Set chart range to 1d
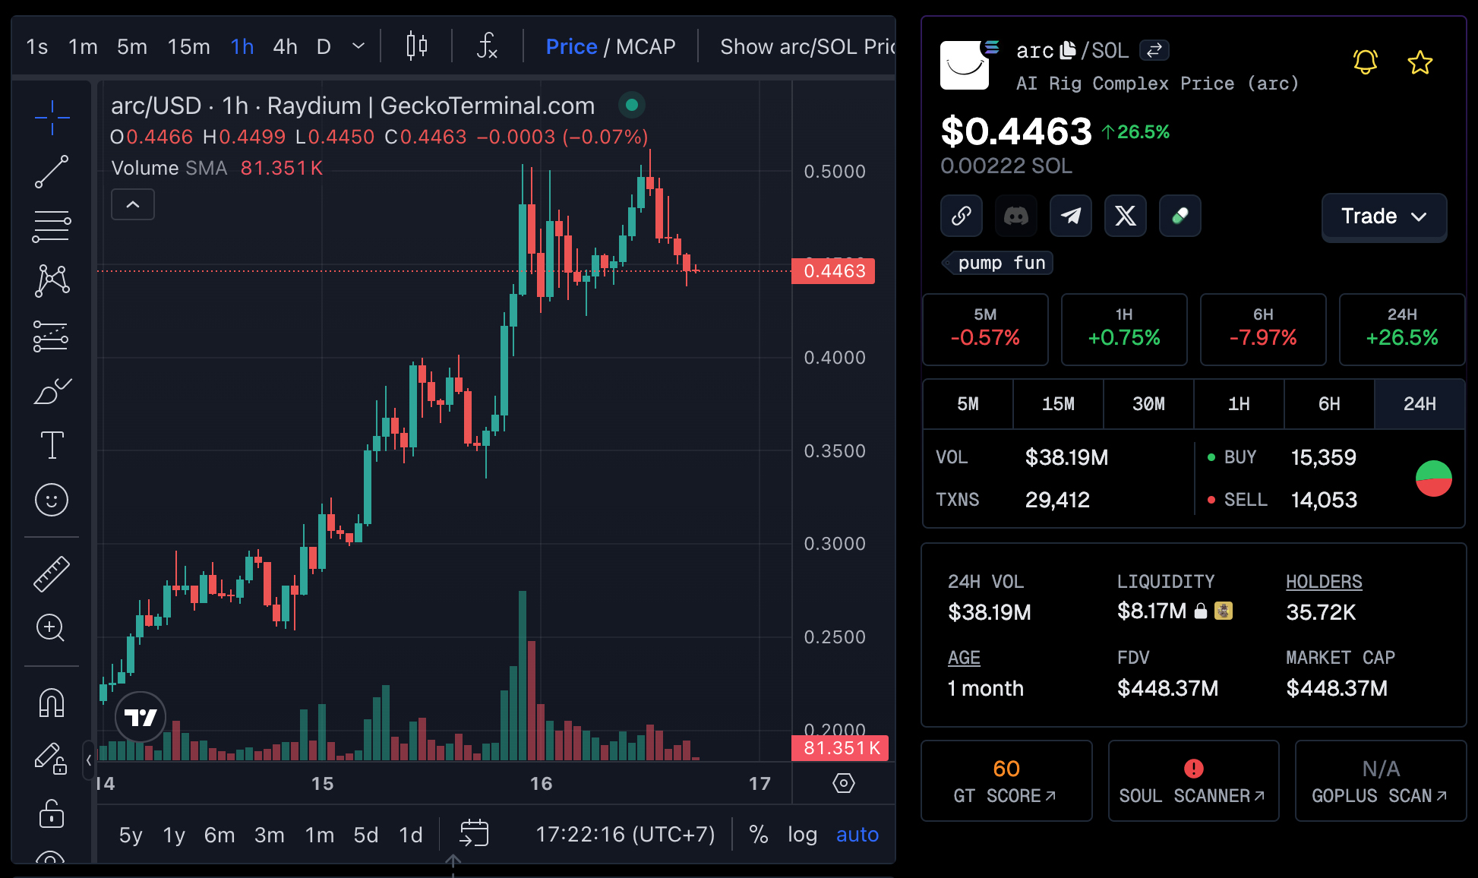1478x878 pixels. coord(410,835)
